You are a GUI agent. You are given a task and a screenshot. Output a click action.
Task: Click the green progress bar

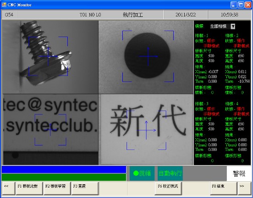click(64, 177)
